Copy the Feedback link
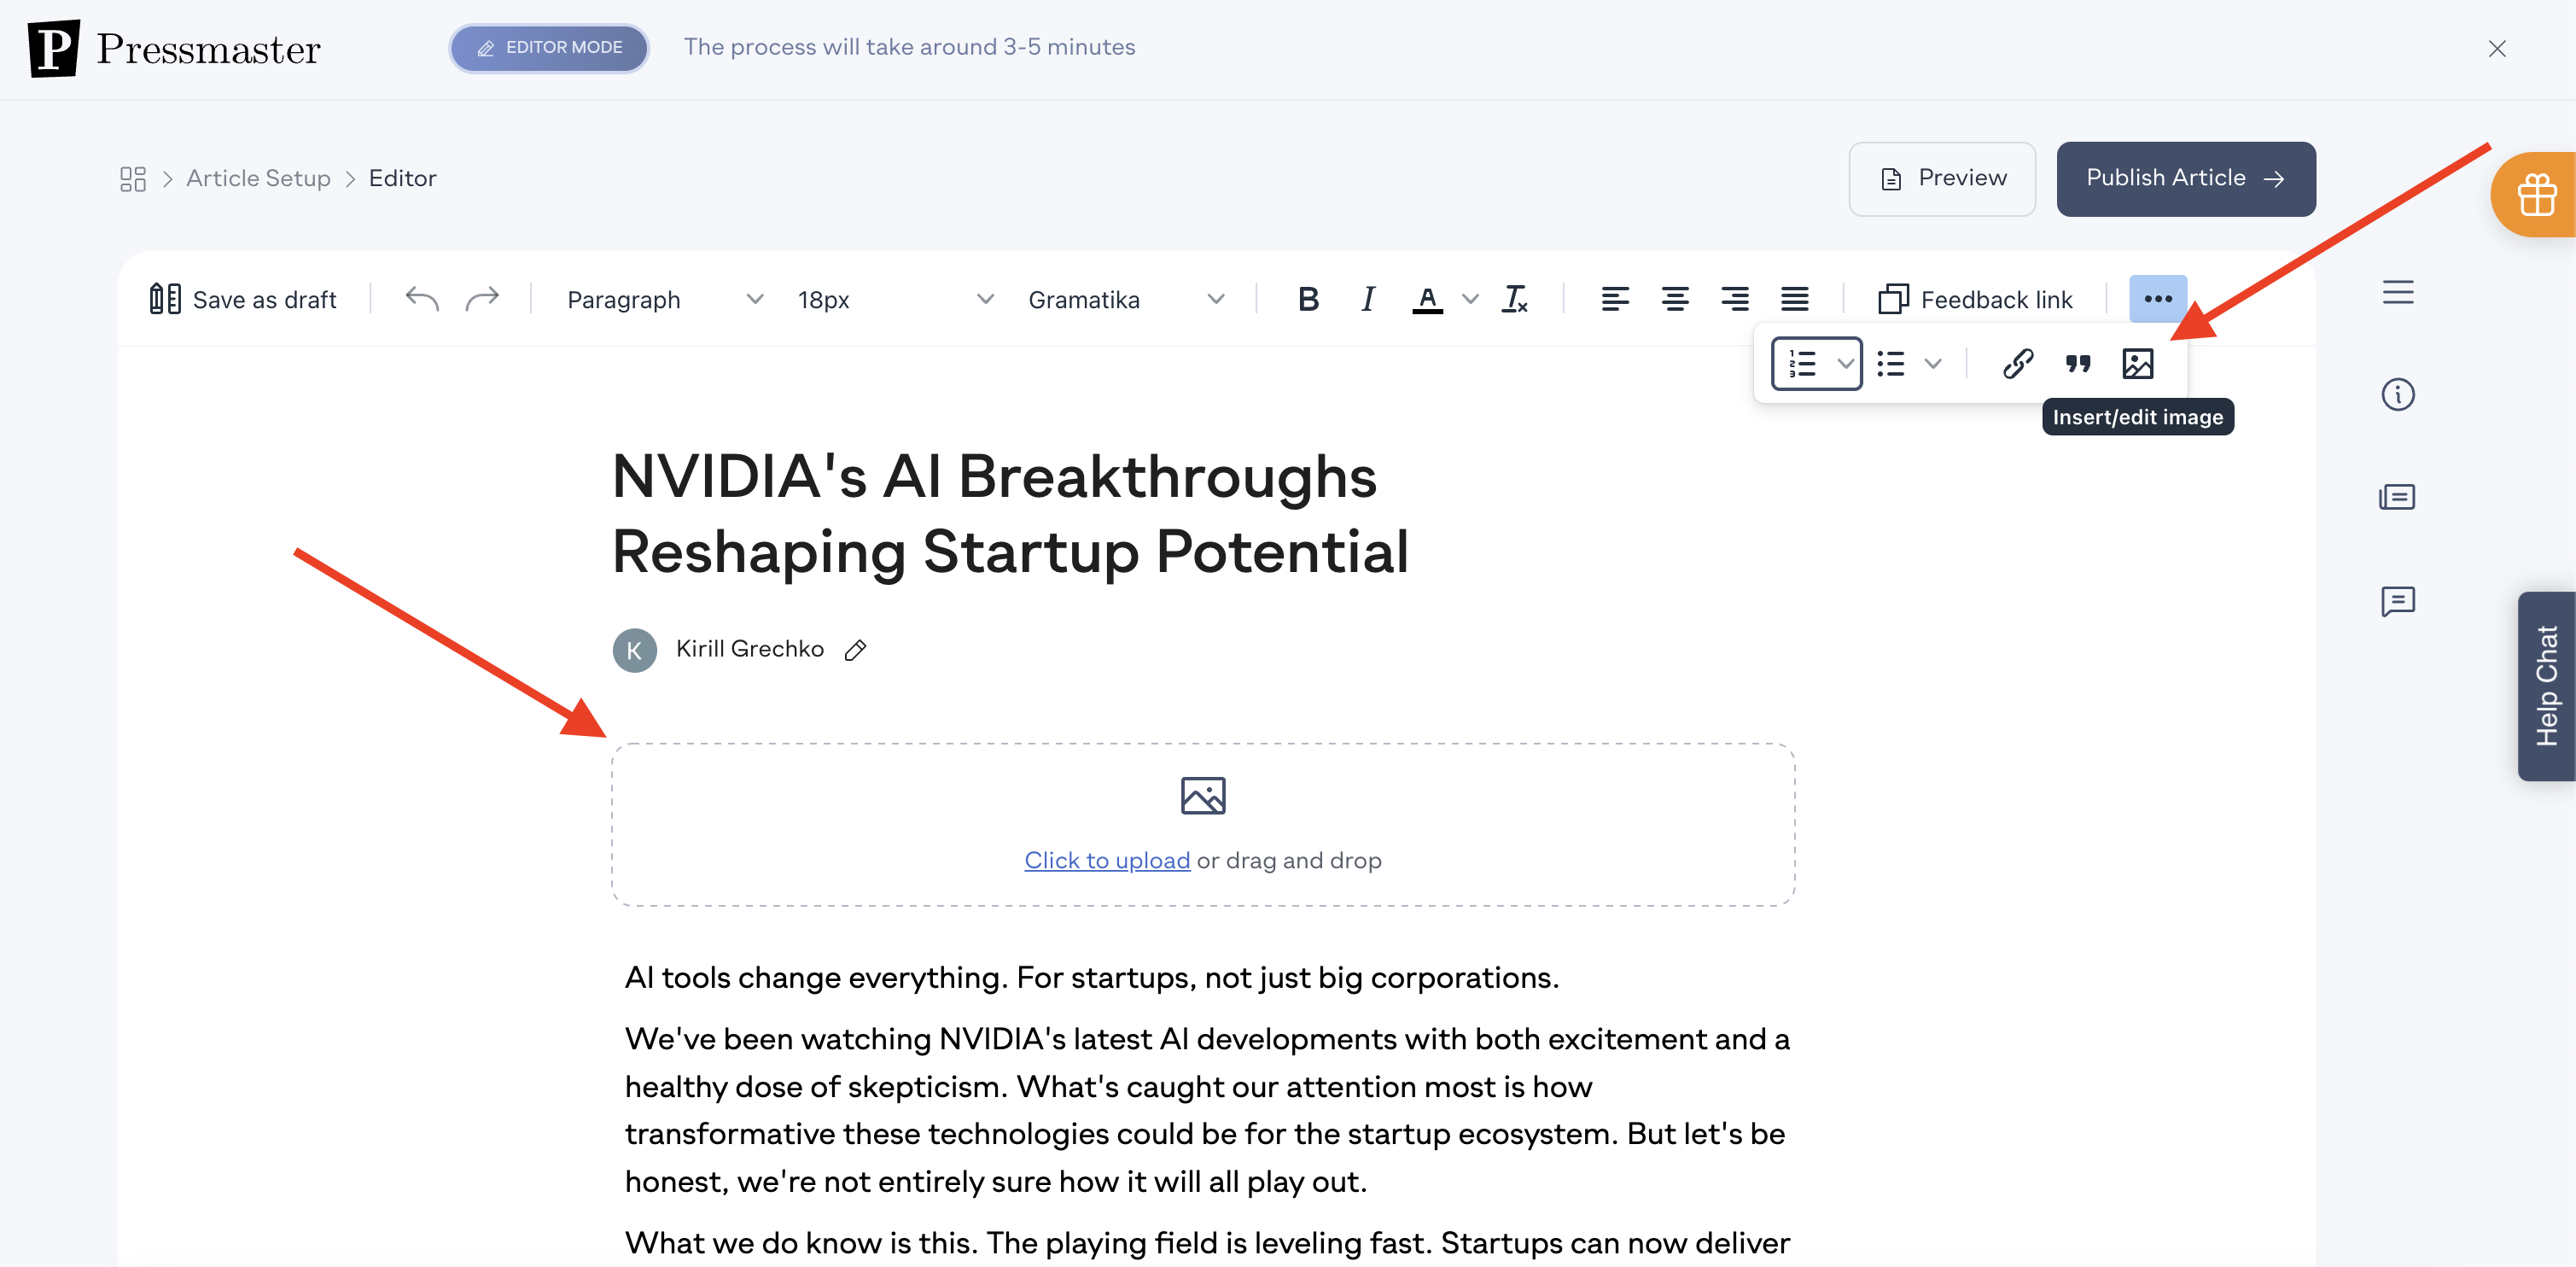 point(1975,299)
